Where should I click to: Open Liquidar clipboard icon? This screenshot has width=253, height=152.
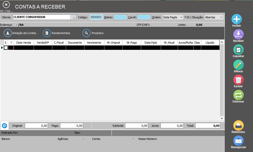pyautogui.click(x=238, y=50)
